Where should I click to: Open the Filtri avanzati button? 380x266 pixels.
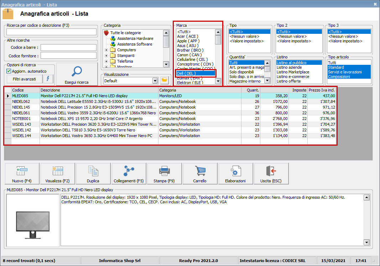coord(24,79)
